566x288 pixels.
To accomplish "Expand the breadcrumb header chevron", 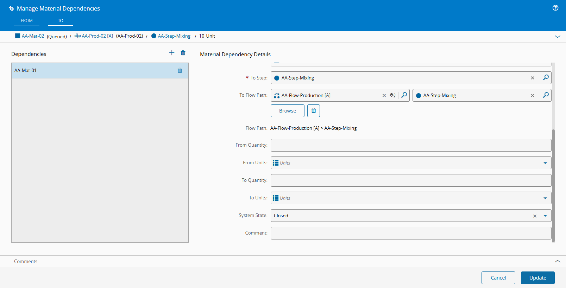I will point(558,36).
